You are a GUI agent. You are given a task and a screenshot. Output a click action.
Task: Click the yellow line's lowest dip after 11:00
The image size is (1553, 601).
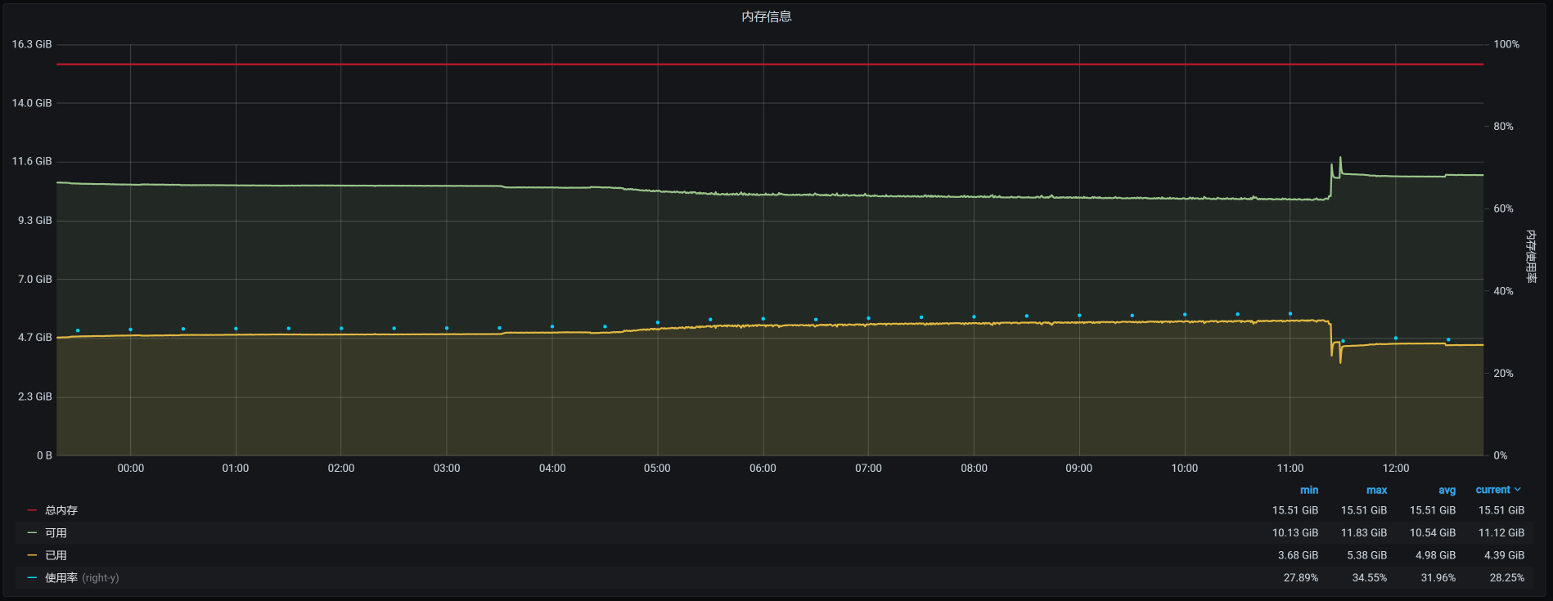pyautogui.click(x=1340, y=361)
